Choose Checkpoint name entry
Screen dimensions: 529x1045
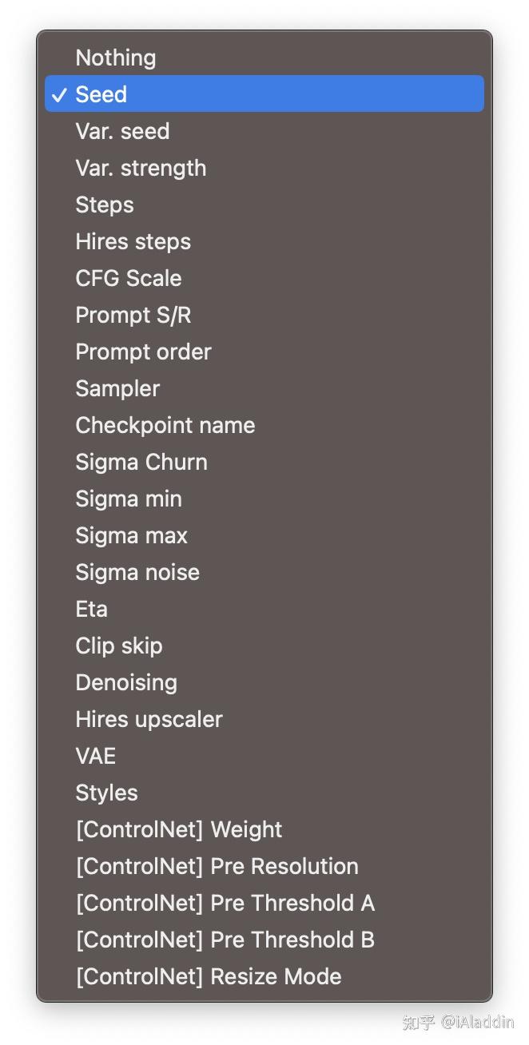click(165, 425)
